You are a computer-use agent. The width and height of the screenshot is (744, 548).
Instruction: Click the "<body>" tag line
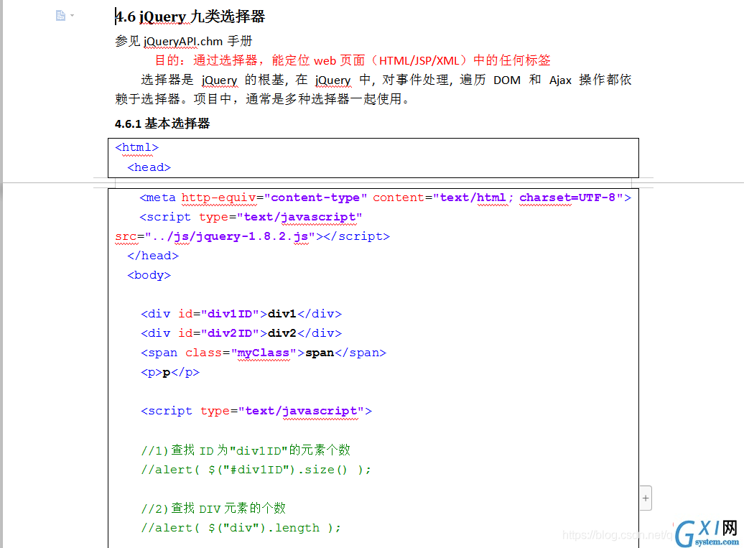[149, 275]
